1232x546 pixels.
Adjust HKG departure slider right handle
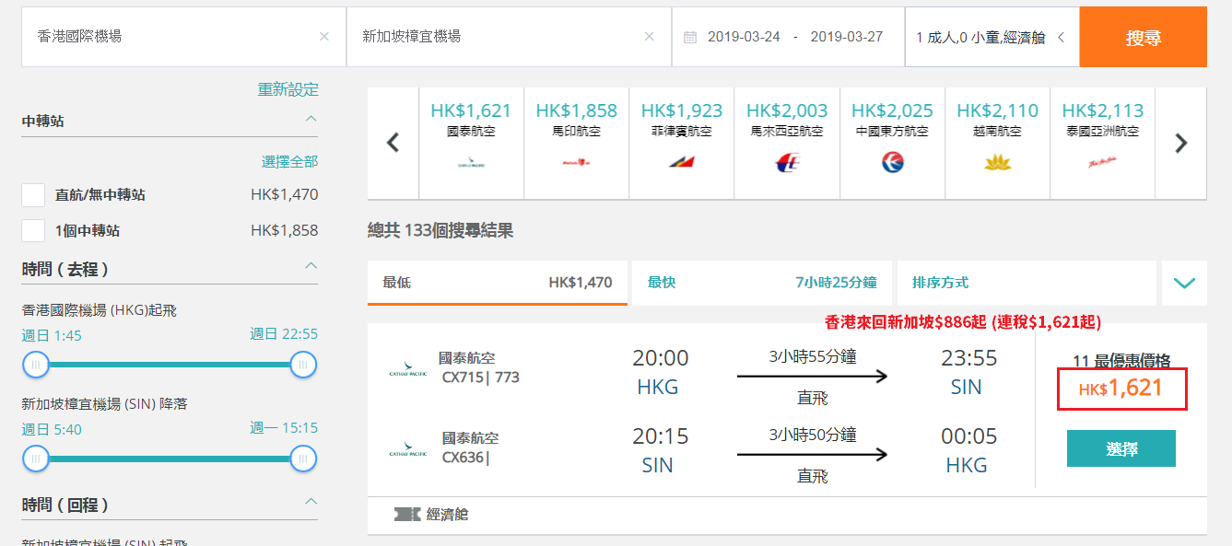tap(303, 366)
